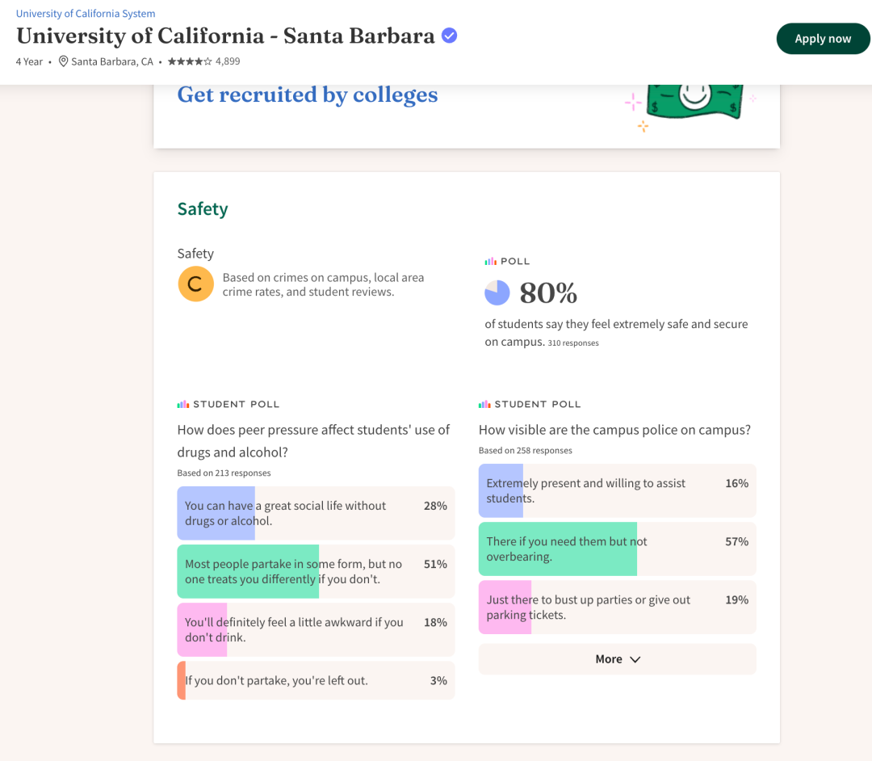Select the 51% most people partake poll bar
The height and width of the screenshot is (761, 872).
click(x=316, y=571)
